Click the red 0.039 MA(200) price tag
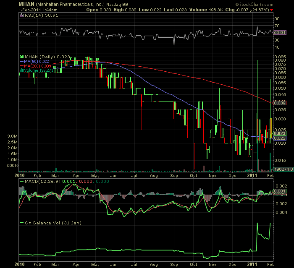294x268 pixels. 279,103
